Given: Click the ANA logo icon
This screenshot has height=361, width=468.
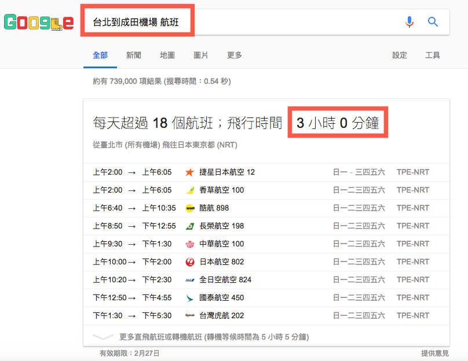Looking at the screenshot, I should [x=190, y=280].
